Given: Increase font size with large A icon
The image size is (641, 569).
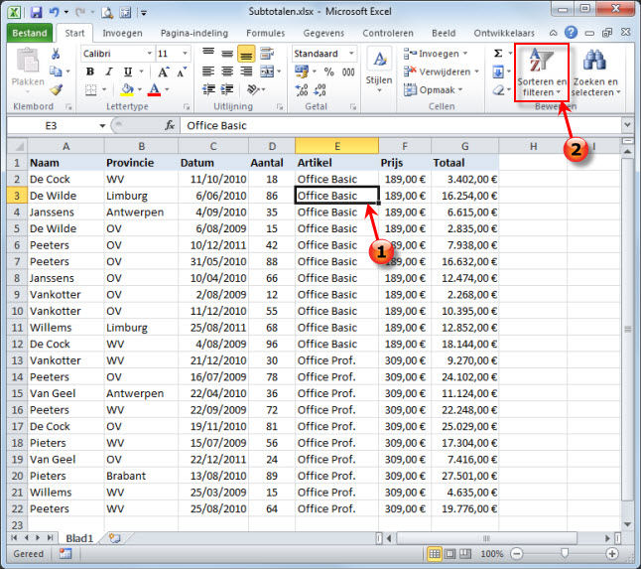Looking at the screenshot, I should pos(163,72).
